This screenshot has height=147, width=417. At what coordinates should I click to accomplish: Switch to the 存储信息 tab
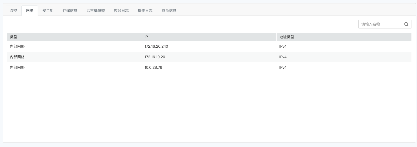point(70,11)
